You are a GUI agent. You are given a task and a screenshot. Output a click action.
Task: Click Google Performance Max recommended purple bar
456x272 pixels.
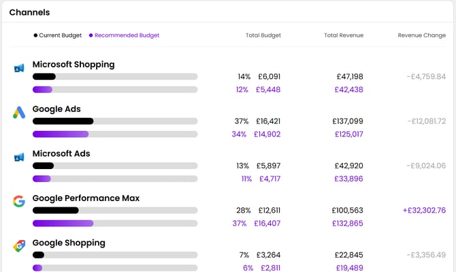click(x=63, y=224)
